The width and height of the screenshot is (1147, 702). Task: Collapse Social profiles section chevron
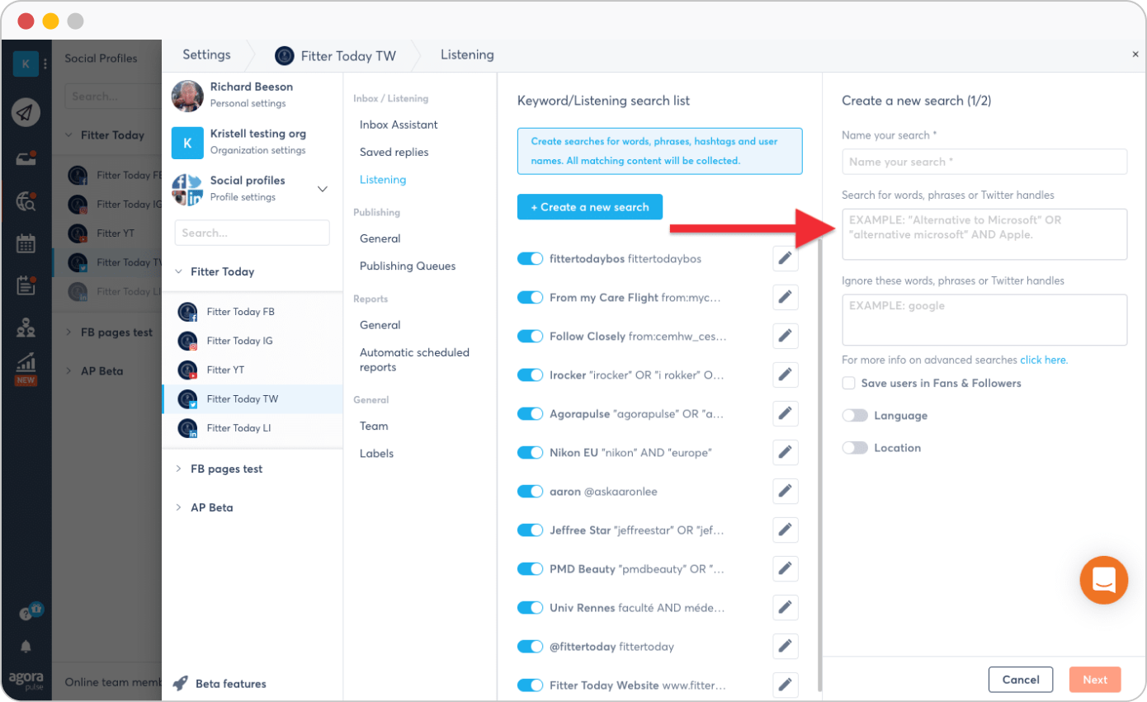tap(322, 189)
